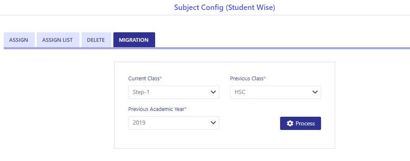Click the Current Class field label
The image size is (410, 161).
point(144,79)
